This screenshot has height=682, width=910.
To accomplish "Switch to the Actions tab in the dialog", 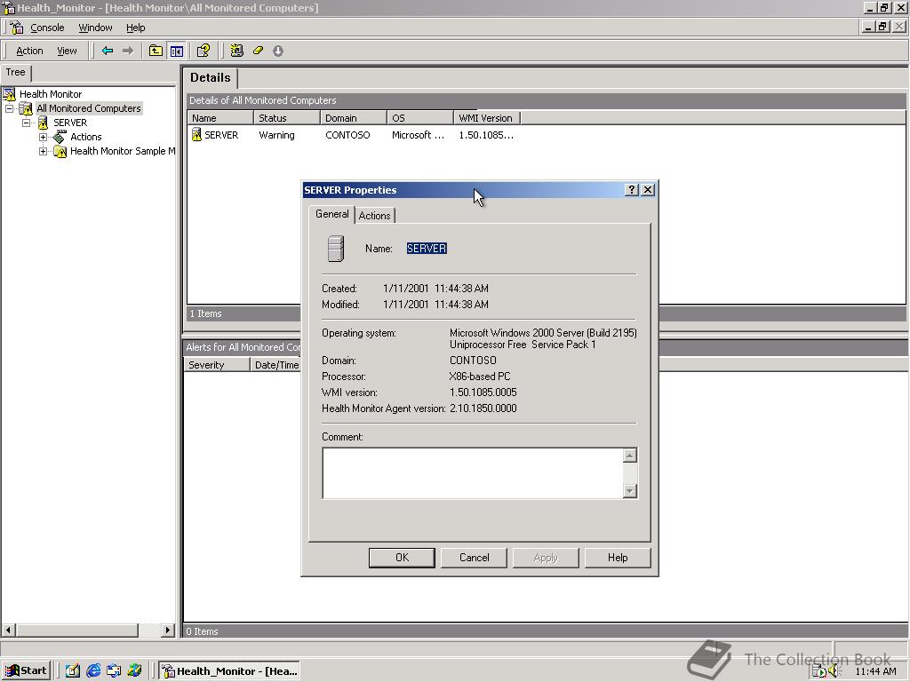I will tap(374, 215).
